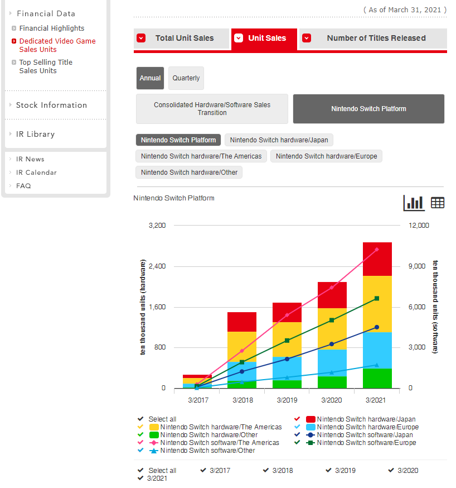
Task: Select the large Nintendo Switch Platform button
Action: (x=368, y=109)
